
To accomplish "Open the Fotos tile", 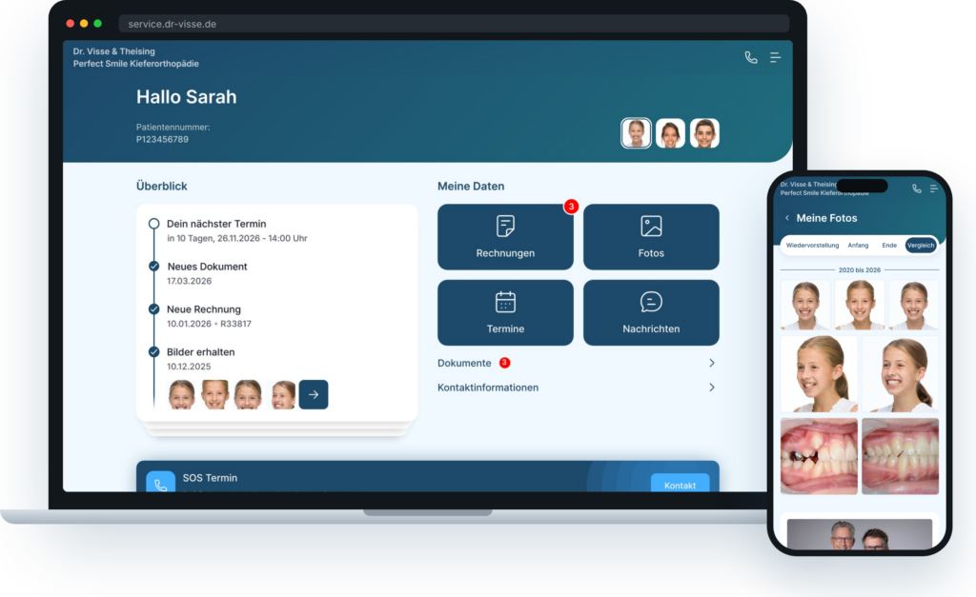I will click(651, 237).
